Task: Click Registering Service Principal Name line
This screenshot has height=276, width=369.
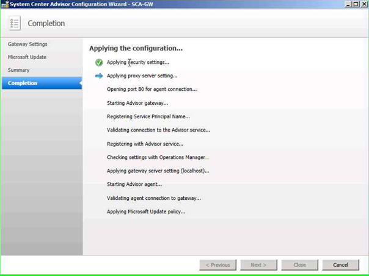Action: point(148,116)
